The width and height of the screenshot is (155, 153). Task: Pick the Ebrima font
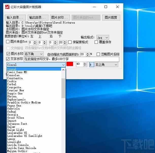point(34,96)
